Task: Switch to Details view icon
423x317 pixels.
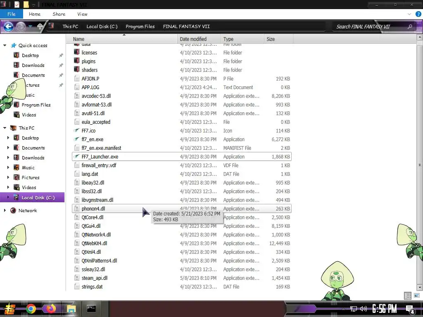Action: coord(408,296)
